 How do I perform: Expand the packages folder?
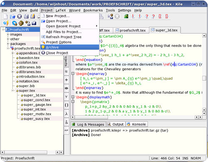[8, 44]
